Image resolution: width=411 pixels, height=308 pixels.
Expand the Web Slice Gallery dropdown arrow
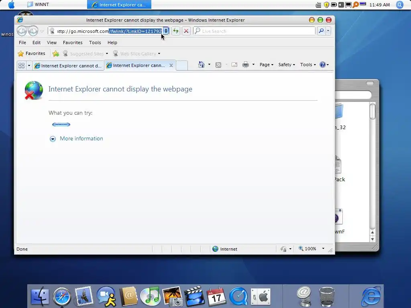pyautogui.click(x=159, y=54)
